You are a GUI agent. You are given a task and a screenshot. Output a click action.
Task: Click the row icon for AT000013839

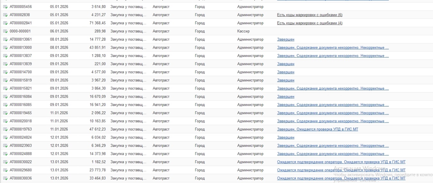pyautogui.click(x=5, y=64)
